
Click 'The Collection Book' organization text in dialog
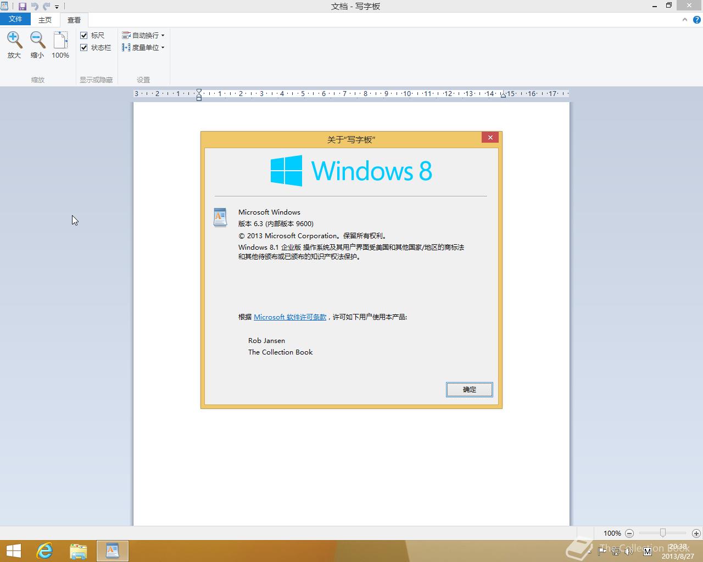pos(280,352)
